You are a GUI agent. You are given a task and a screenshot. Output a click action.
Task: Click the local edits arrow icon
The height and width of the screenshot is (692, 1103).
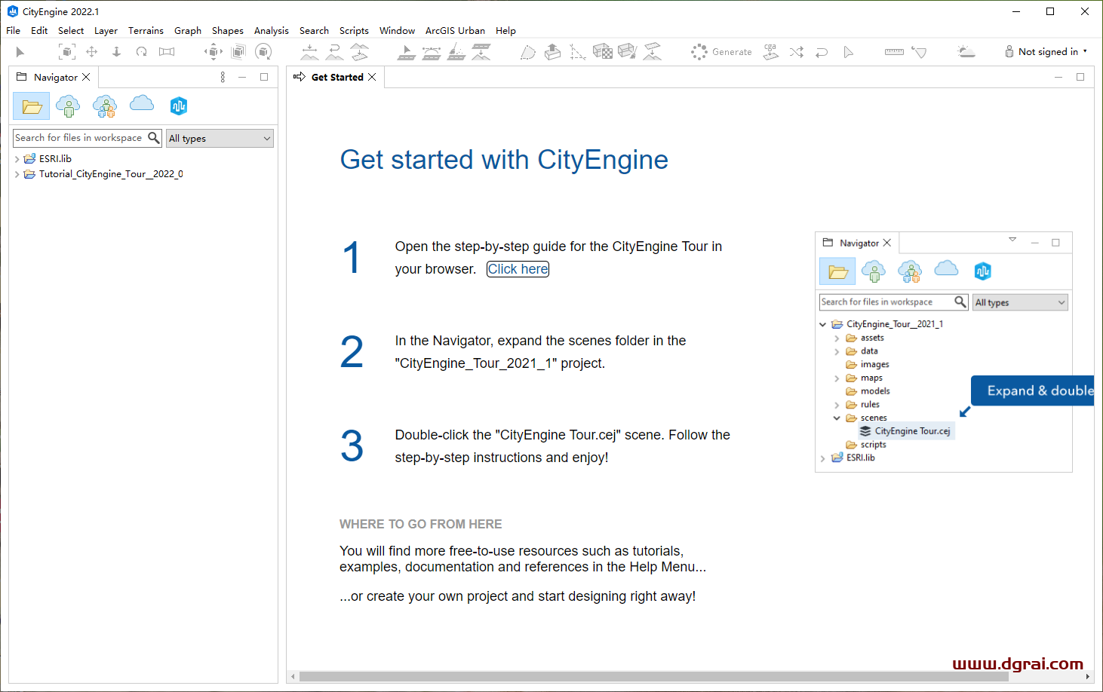point(849,52)
